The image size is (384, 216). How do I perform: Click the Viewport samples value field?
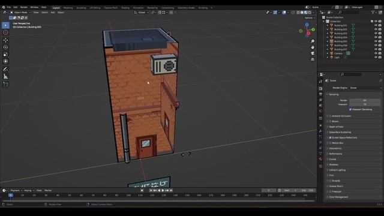click(x=365, y=104)
